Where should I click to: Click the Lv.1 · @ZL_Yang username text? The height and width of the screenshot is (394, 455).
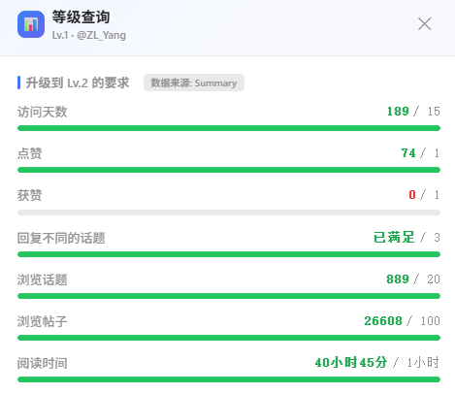89,35
